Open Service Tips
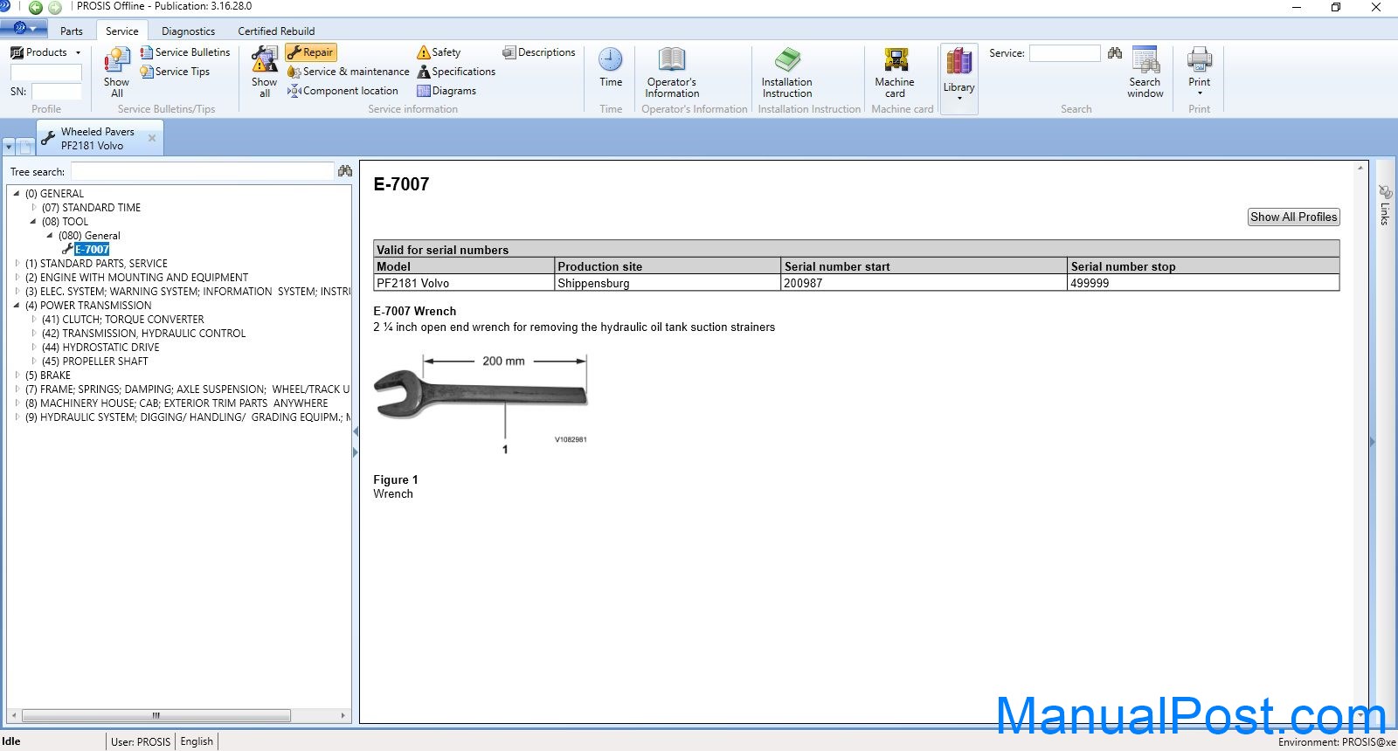The width and height of the screenshot is (1398, 751). click(175, 72)
